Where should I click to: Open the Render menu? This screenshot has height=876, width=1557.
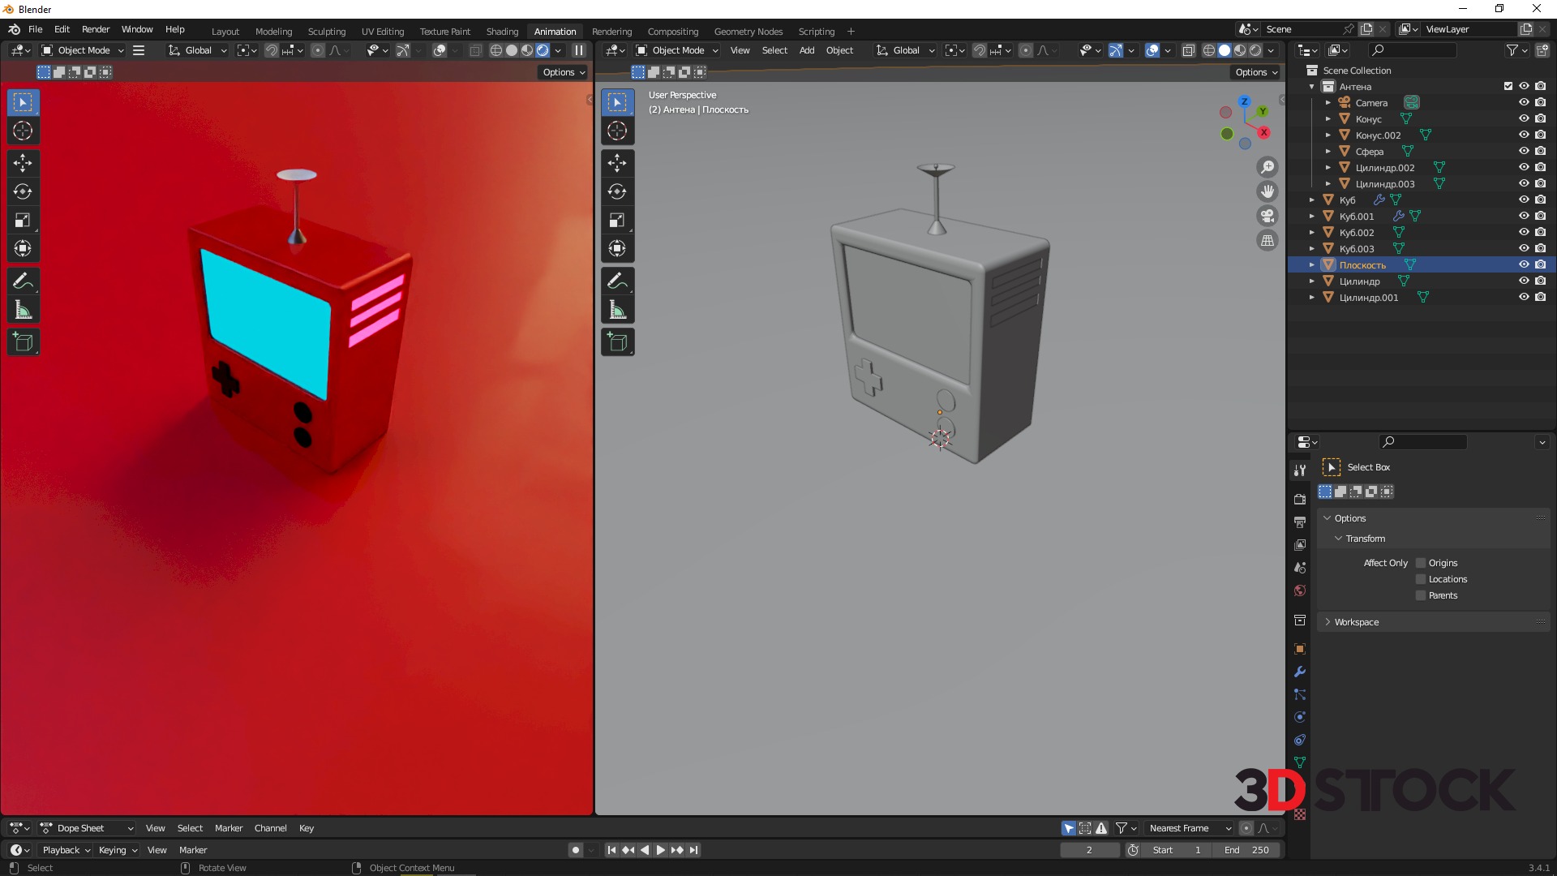point(96,29)
